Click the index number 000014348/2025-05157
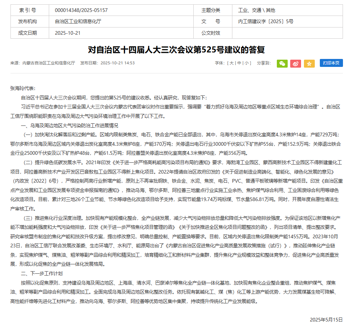352x324 pixels. point(81,10)
